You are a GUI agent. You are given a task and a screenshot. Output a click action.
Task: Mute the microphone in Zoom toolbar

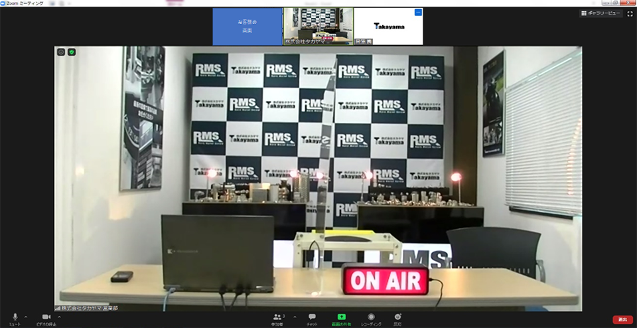tap(15, 319)
